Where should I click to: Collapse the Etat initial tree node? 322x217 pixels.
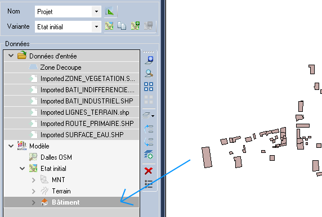click(22, 169)
